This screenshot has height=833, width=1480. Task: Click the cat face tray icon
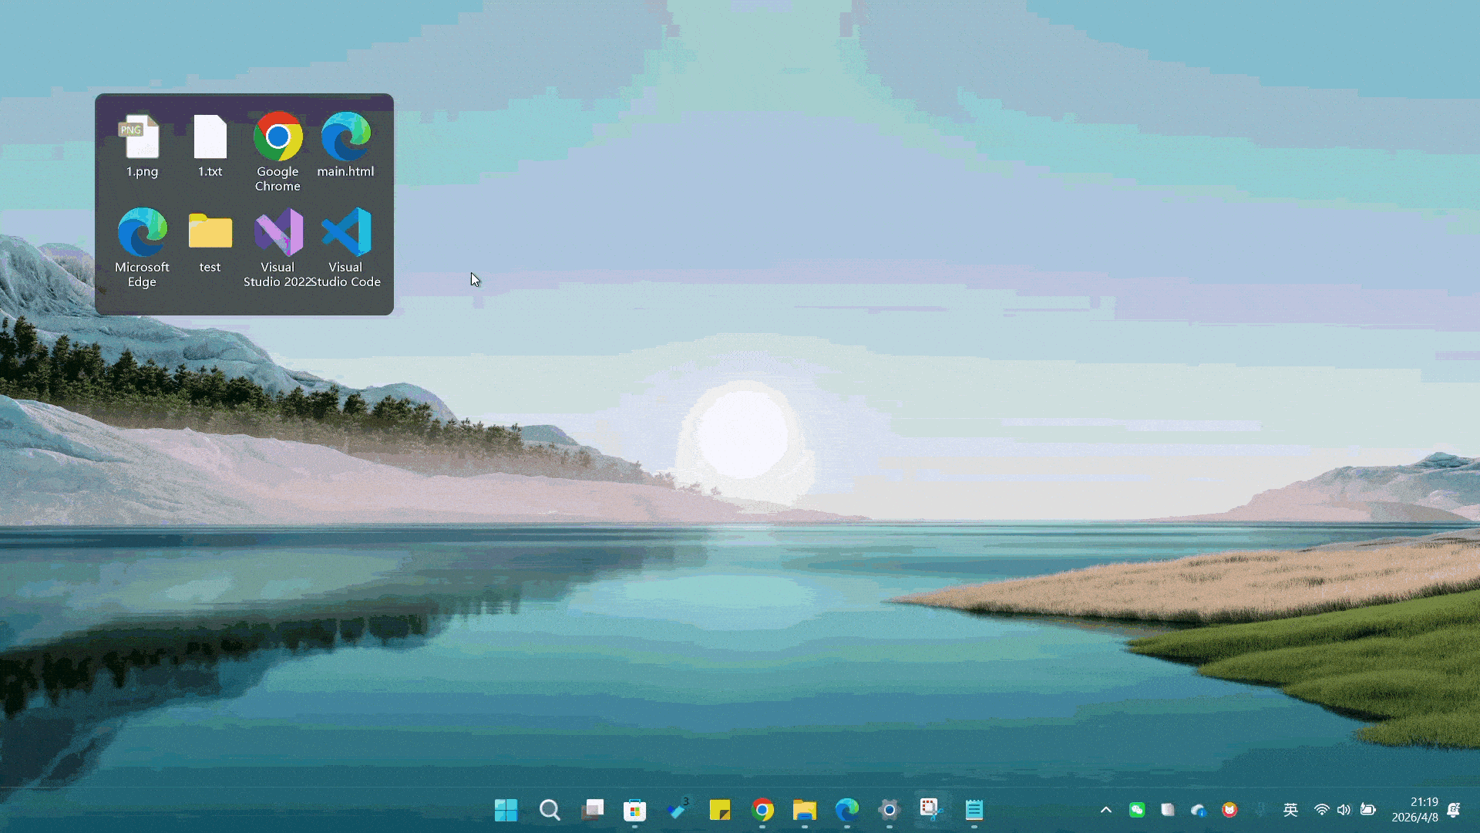tap(1229, 810)
